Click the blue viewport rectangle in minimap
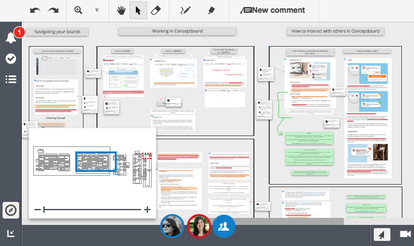 click(96, 162)
